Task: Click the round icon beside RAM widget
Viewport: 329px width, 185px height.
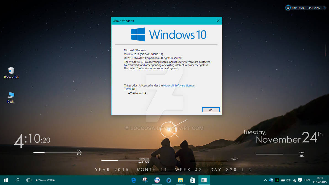Action: pos(288,8)
